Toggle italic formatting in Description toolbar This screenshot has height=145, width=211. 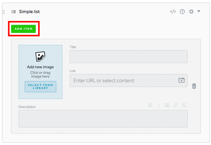[159, 105]
